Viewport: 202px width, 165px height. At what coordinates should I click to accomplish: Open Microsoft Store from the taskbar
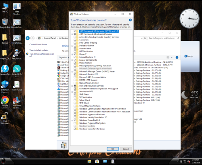(97, 161)
